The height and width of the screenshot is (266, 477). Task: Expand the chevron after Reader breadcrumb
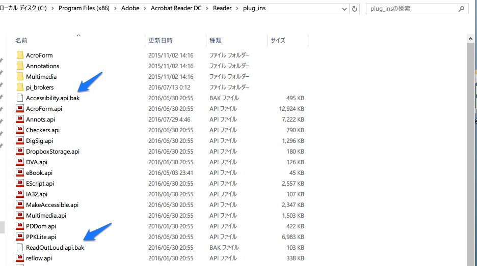pyautogui.click(x=237, y=9)
